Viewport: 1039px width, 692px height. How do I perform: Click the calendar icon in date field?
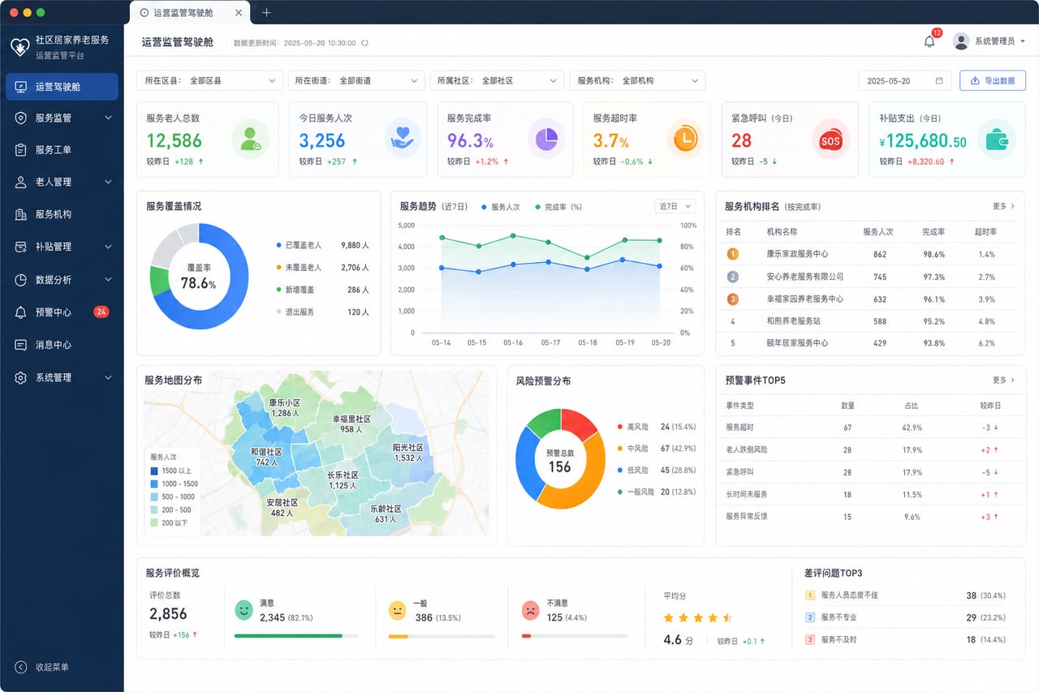pyautogui.click(x=939, y=81)
